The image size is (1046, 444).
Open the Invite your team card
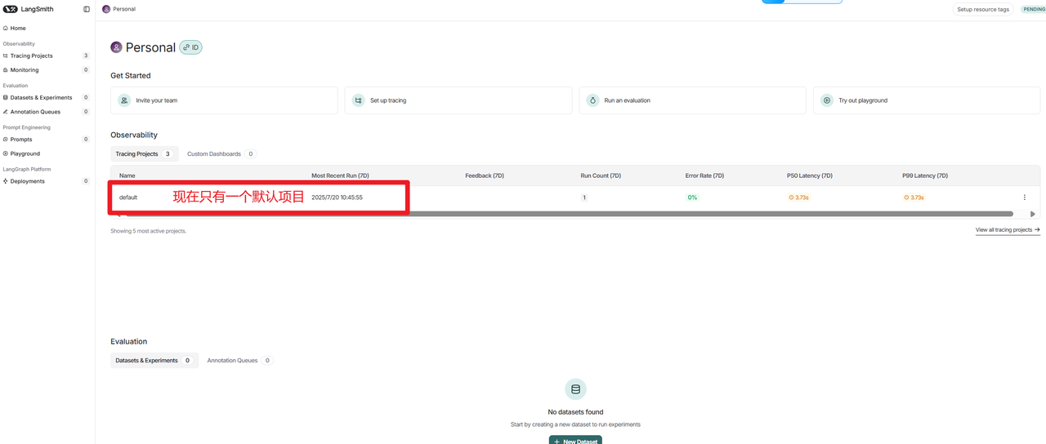(224, 100)
